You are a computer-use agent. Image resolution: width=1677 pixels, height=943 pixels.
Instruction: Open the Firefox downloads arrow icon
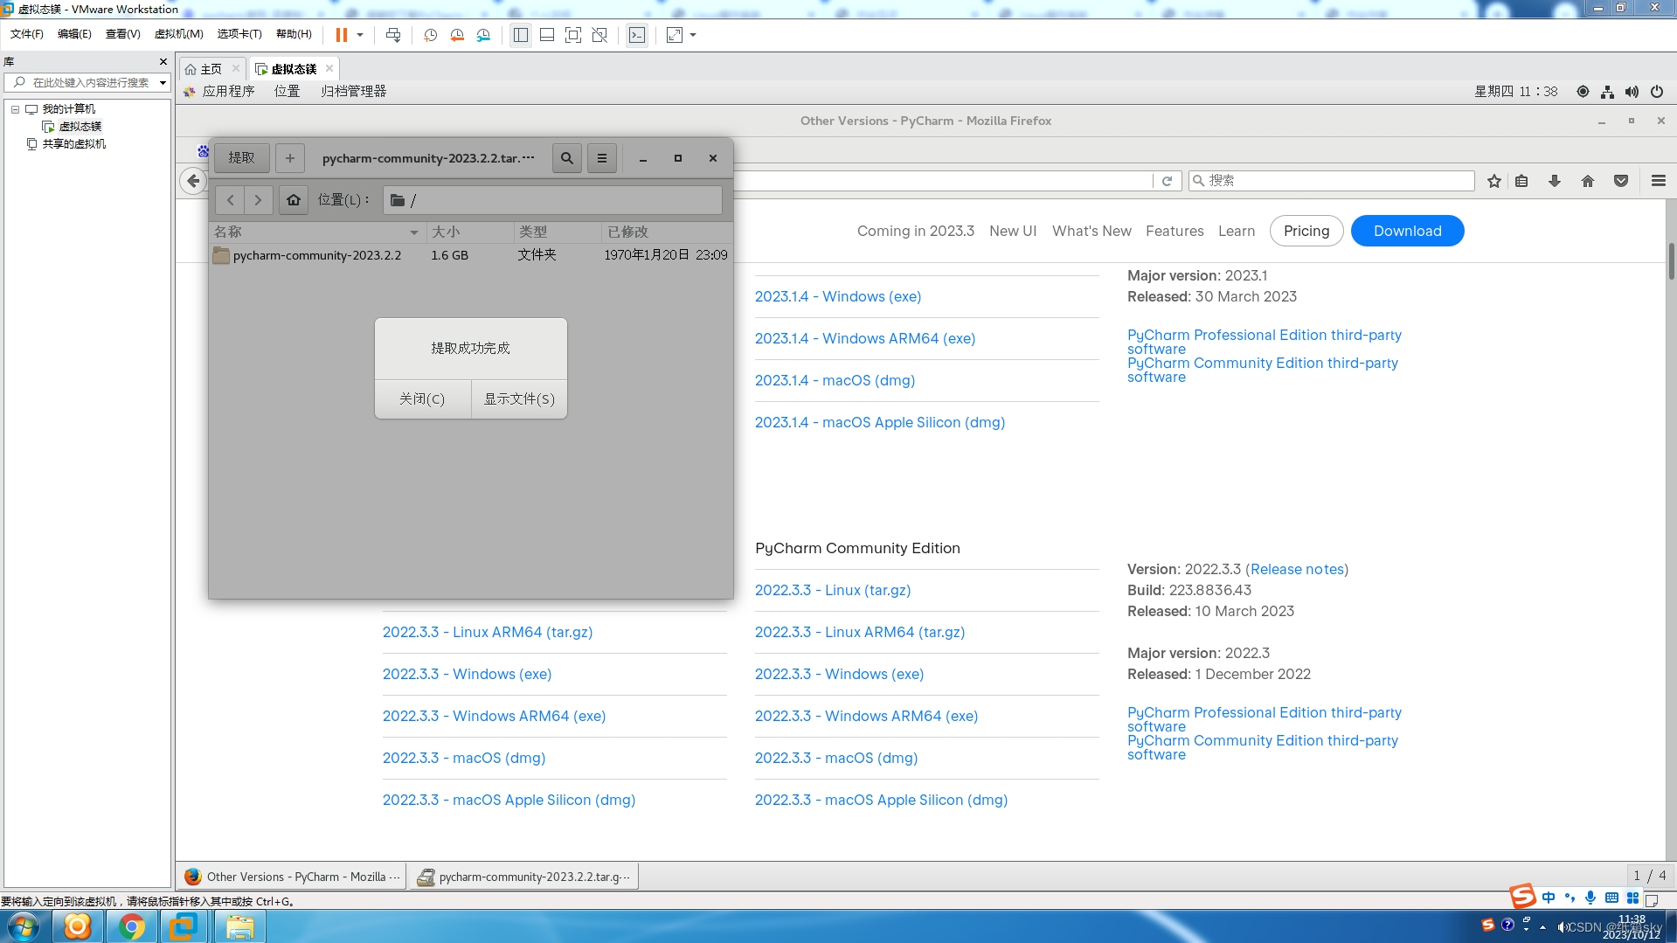[1555, 181]
